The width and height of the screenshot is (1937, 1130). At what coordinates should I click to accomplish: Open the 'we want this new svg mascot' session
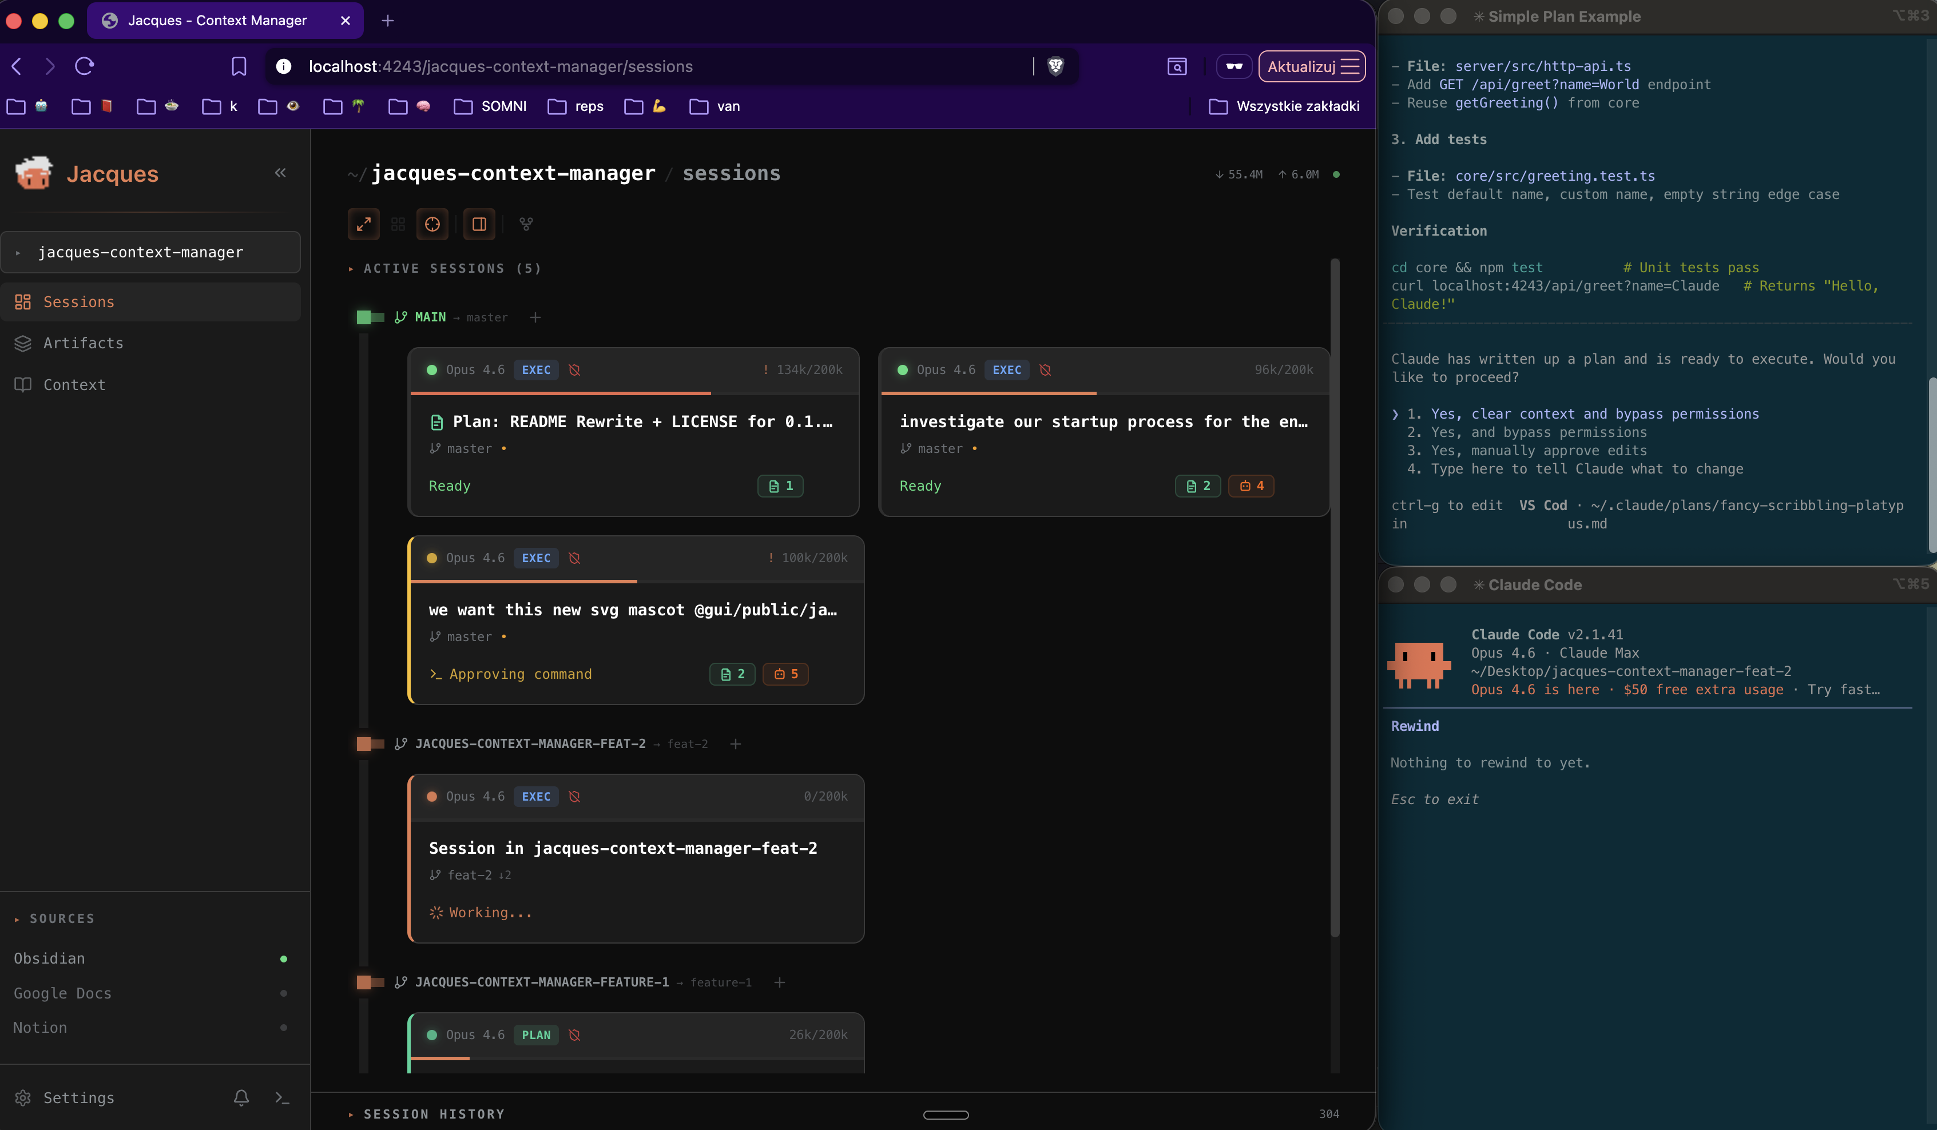tap(633, 610)
